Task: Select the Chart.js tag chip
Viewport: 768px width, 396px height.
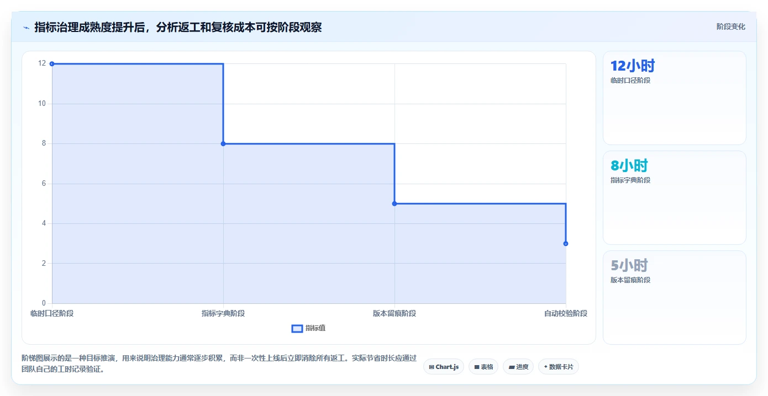Action: 443,367
